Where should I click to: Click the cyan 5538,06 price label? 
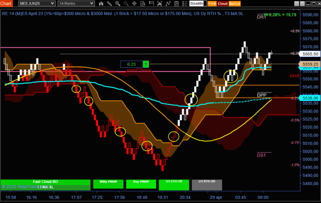coord(310,98)
